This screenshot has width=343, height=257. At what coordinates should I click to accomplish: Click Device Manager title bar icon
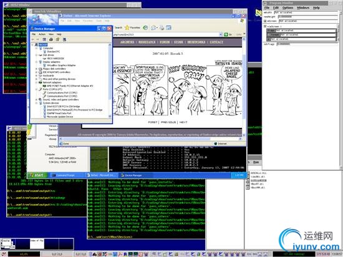(32, 29)
